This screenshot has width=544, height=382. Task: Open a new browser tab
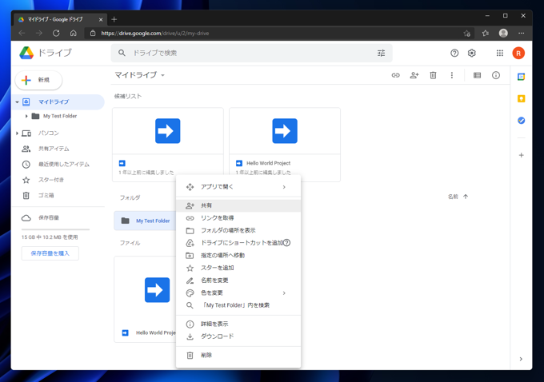point(114,19)
